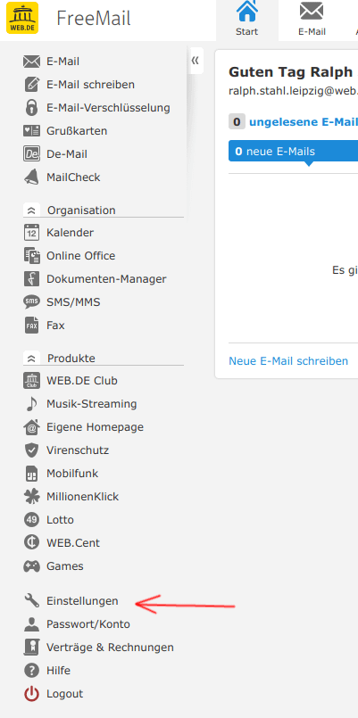Viewport: 358px width, 718px height.
Task: Click the Grußkarten card icon
Action: tap(31, 131)
